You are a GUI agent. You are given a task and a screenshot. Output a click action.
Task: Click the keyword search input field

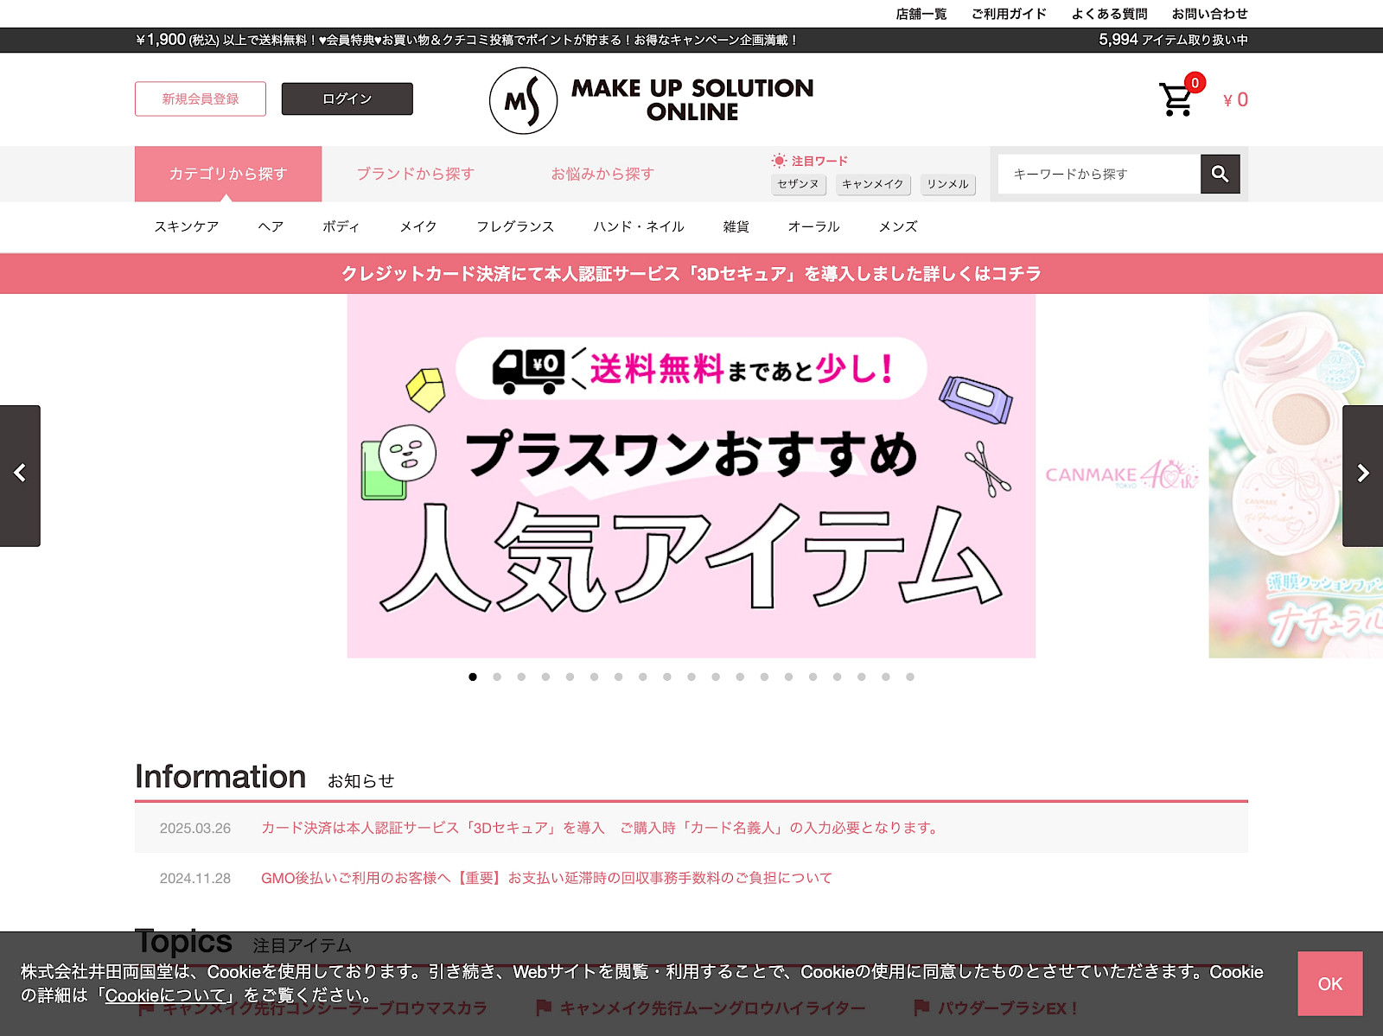1098,174
